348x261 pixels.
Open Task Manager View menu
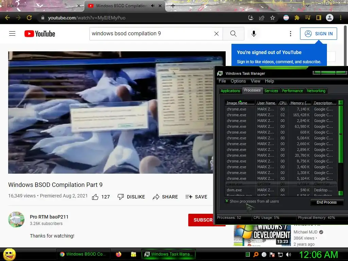point(256,81)
